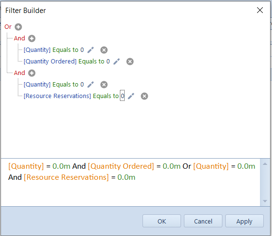This screenshot has width=272, height=236.
Task: Delete the Quantity Ordered condition
Action: pos(130,62)
